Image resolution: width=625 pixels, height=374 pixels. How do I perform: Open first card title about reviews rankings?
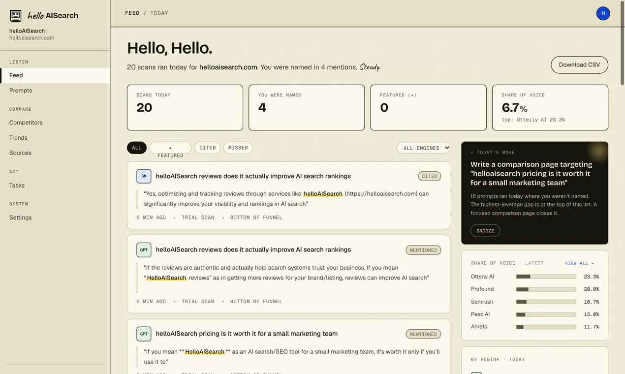pos(253,176)
